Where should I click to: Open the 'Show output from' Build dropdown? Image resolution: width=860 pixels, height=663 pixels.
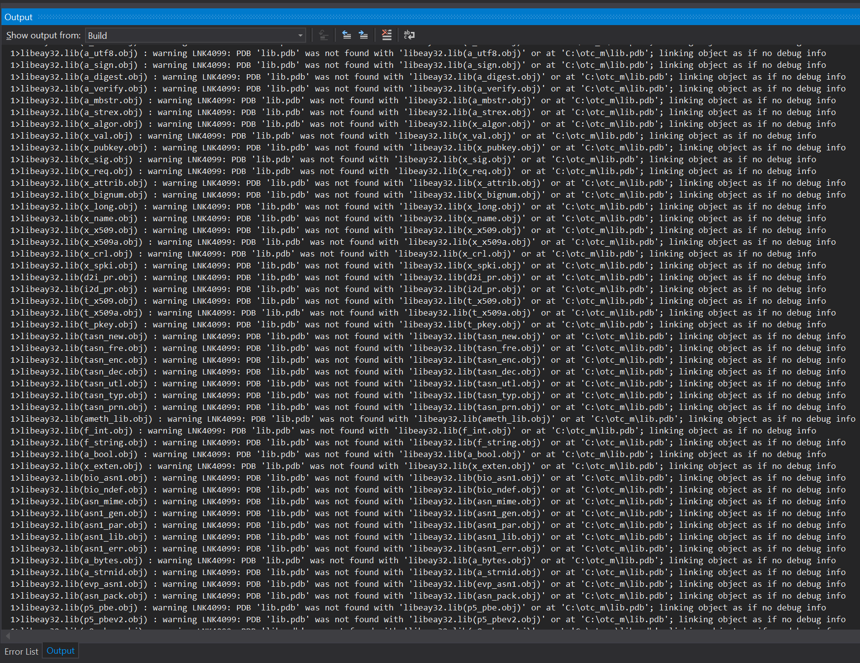(196, 35)
